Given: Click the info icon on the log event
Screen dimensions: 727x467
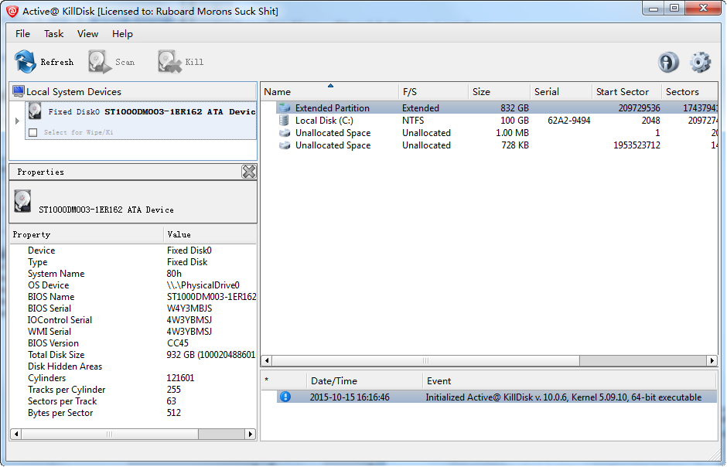Looking at the screenshot, I should click(285, 397).
